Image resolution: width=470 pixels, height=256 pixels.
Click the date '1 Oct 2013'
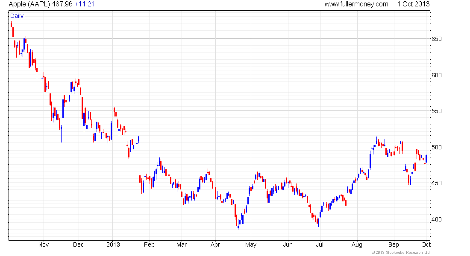click(413, 4)
